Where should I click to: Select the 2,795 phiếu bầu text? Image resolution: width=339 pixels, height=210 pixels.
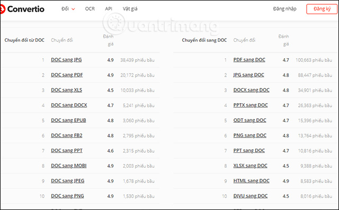click(x=139, y=135)
